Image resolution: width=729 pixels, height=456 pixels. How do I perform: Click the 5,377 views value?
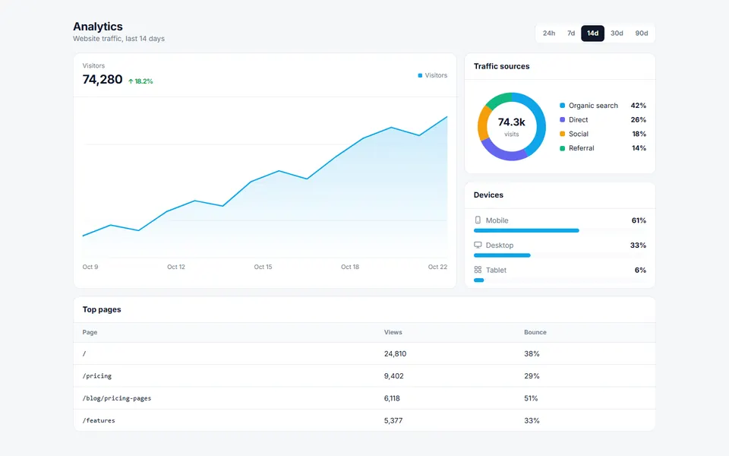pos(393,420)
